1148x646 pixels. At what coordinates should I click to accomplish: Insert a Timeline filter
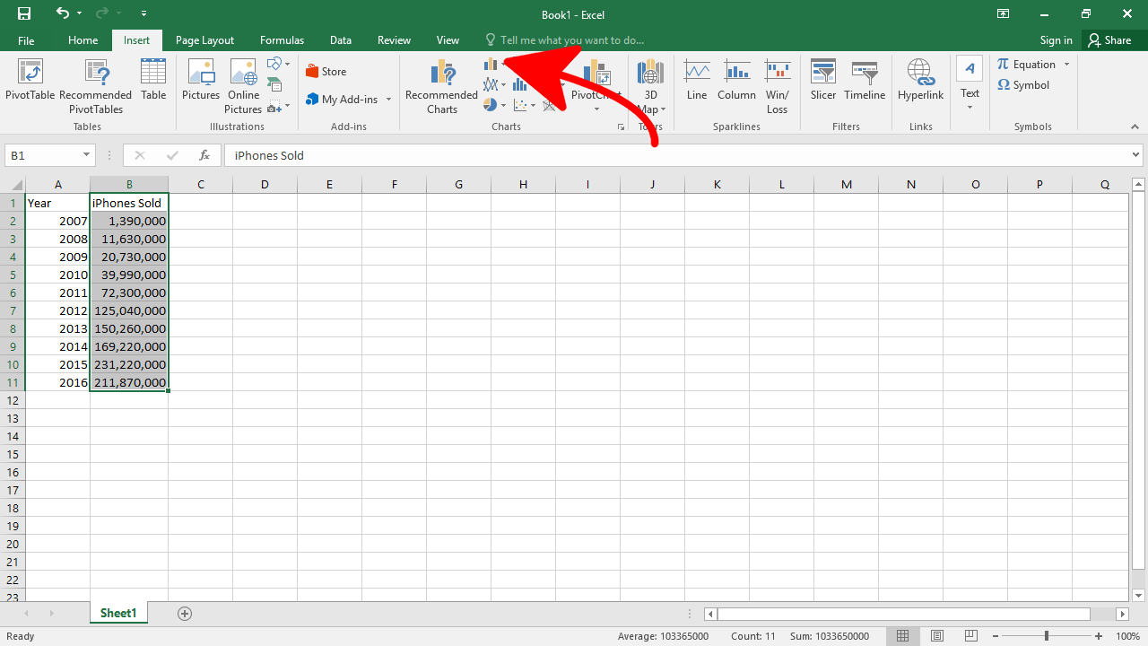[865, 80]
